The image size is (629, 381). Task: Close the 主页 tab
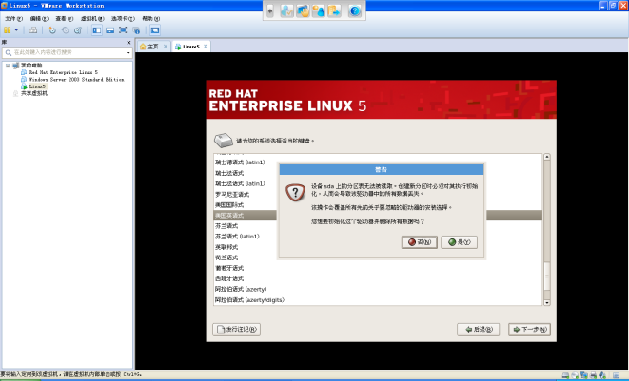pos(166,47)
